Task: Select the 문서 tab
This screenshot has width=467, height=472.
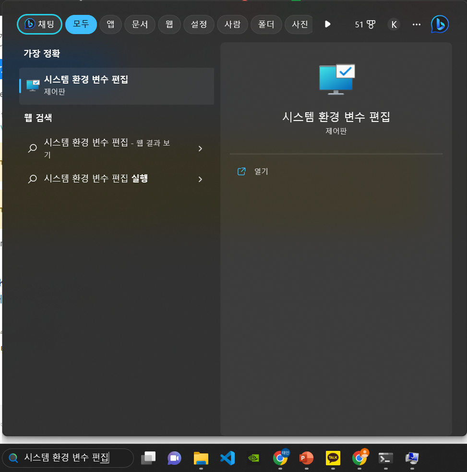Action: point(140,24)
